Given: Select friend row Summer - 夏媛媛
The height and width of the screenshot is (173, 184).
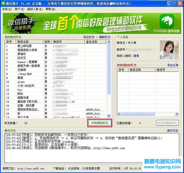Looking at the screenshot, I should (x=56, y=62).
